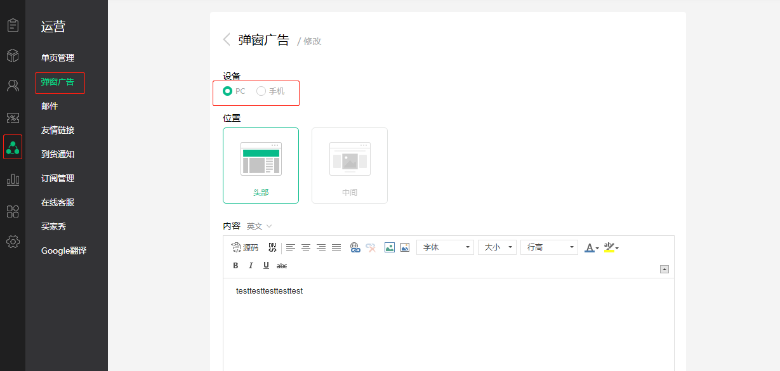Open Google翻译 in the menu
Screen dimensions: 780x371
point(64,251)
